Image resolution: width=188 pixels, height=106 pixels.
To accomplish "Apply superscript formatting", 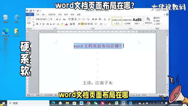I will 54,24.
